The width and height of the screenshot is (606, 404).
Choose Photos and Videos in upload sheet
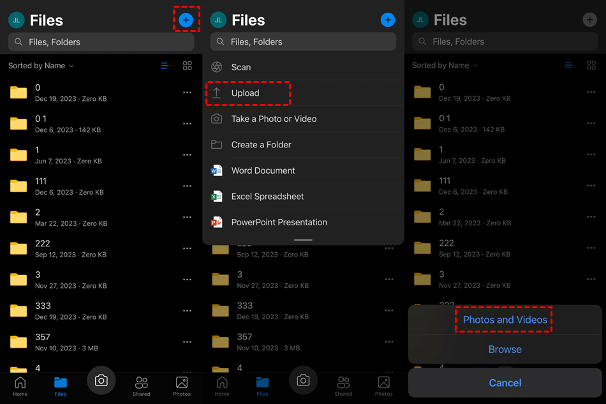coord(505,320)
